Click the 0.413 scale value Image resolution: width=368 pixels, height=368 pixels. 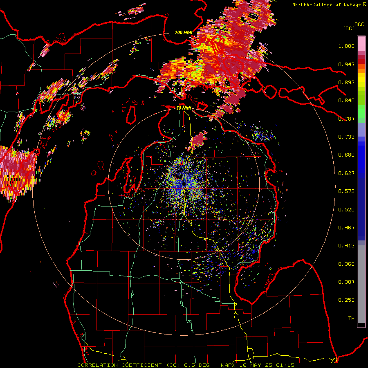coord(346,246)
